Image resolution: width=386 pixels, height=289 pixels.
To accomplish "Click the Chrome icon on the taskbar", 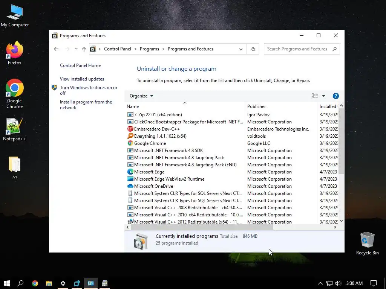I will tap(35, 283).
